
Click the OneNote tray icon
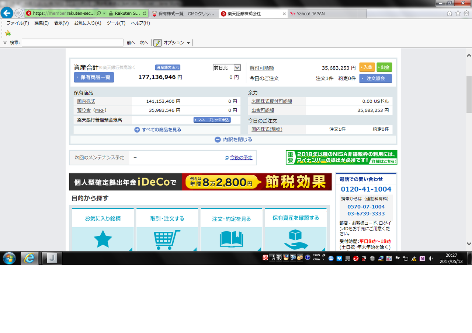pos(422,258)
